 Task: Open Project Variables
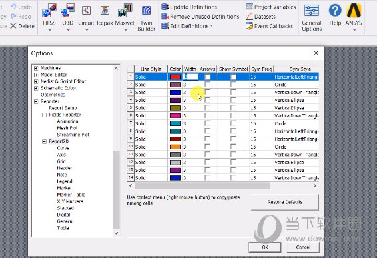[x=270, y=7]
